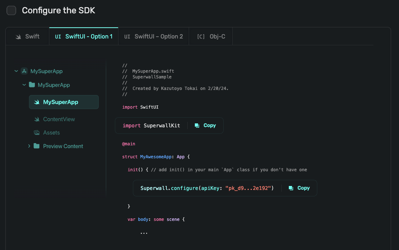399x250 pixels.
Task: Click the 'struct MyAwesomeApp: App {' line
Action: click(x=156, y=157)
